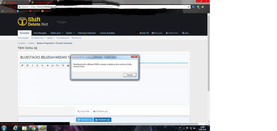Screen dimensions: 277x131
Task: Click the blue Önizleme yap button
Action: [x=102, y=120]
